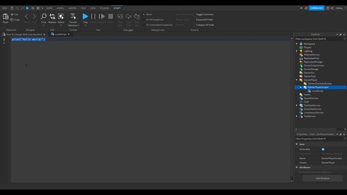
Task: Click the ReplicatedFirst icon in Explorer
Action: 301,58
